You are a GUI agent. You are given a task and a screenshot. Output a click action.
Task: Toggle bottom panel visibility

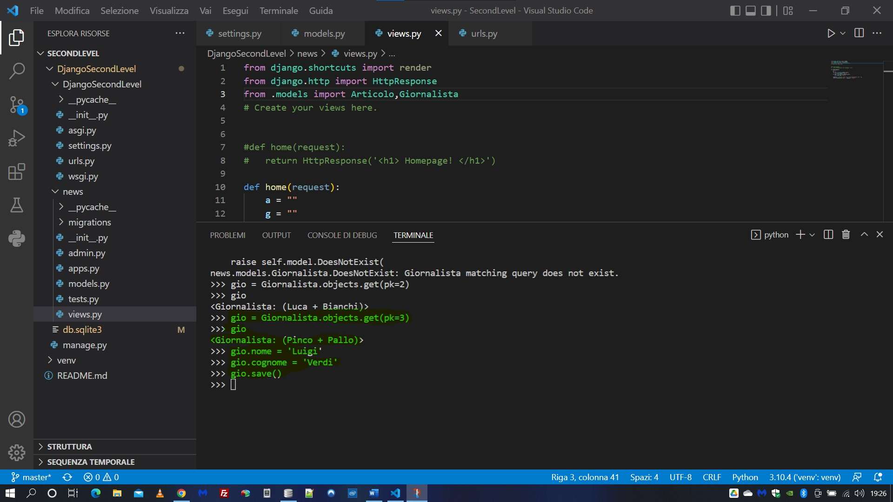click(751, 11)
